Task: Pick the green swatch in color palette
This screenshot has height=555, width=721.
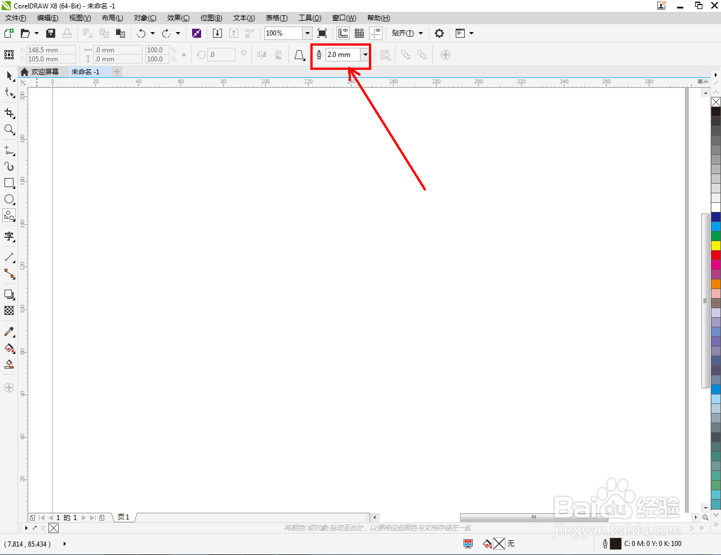Action: pos(716,236)
